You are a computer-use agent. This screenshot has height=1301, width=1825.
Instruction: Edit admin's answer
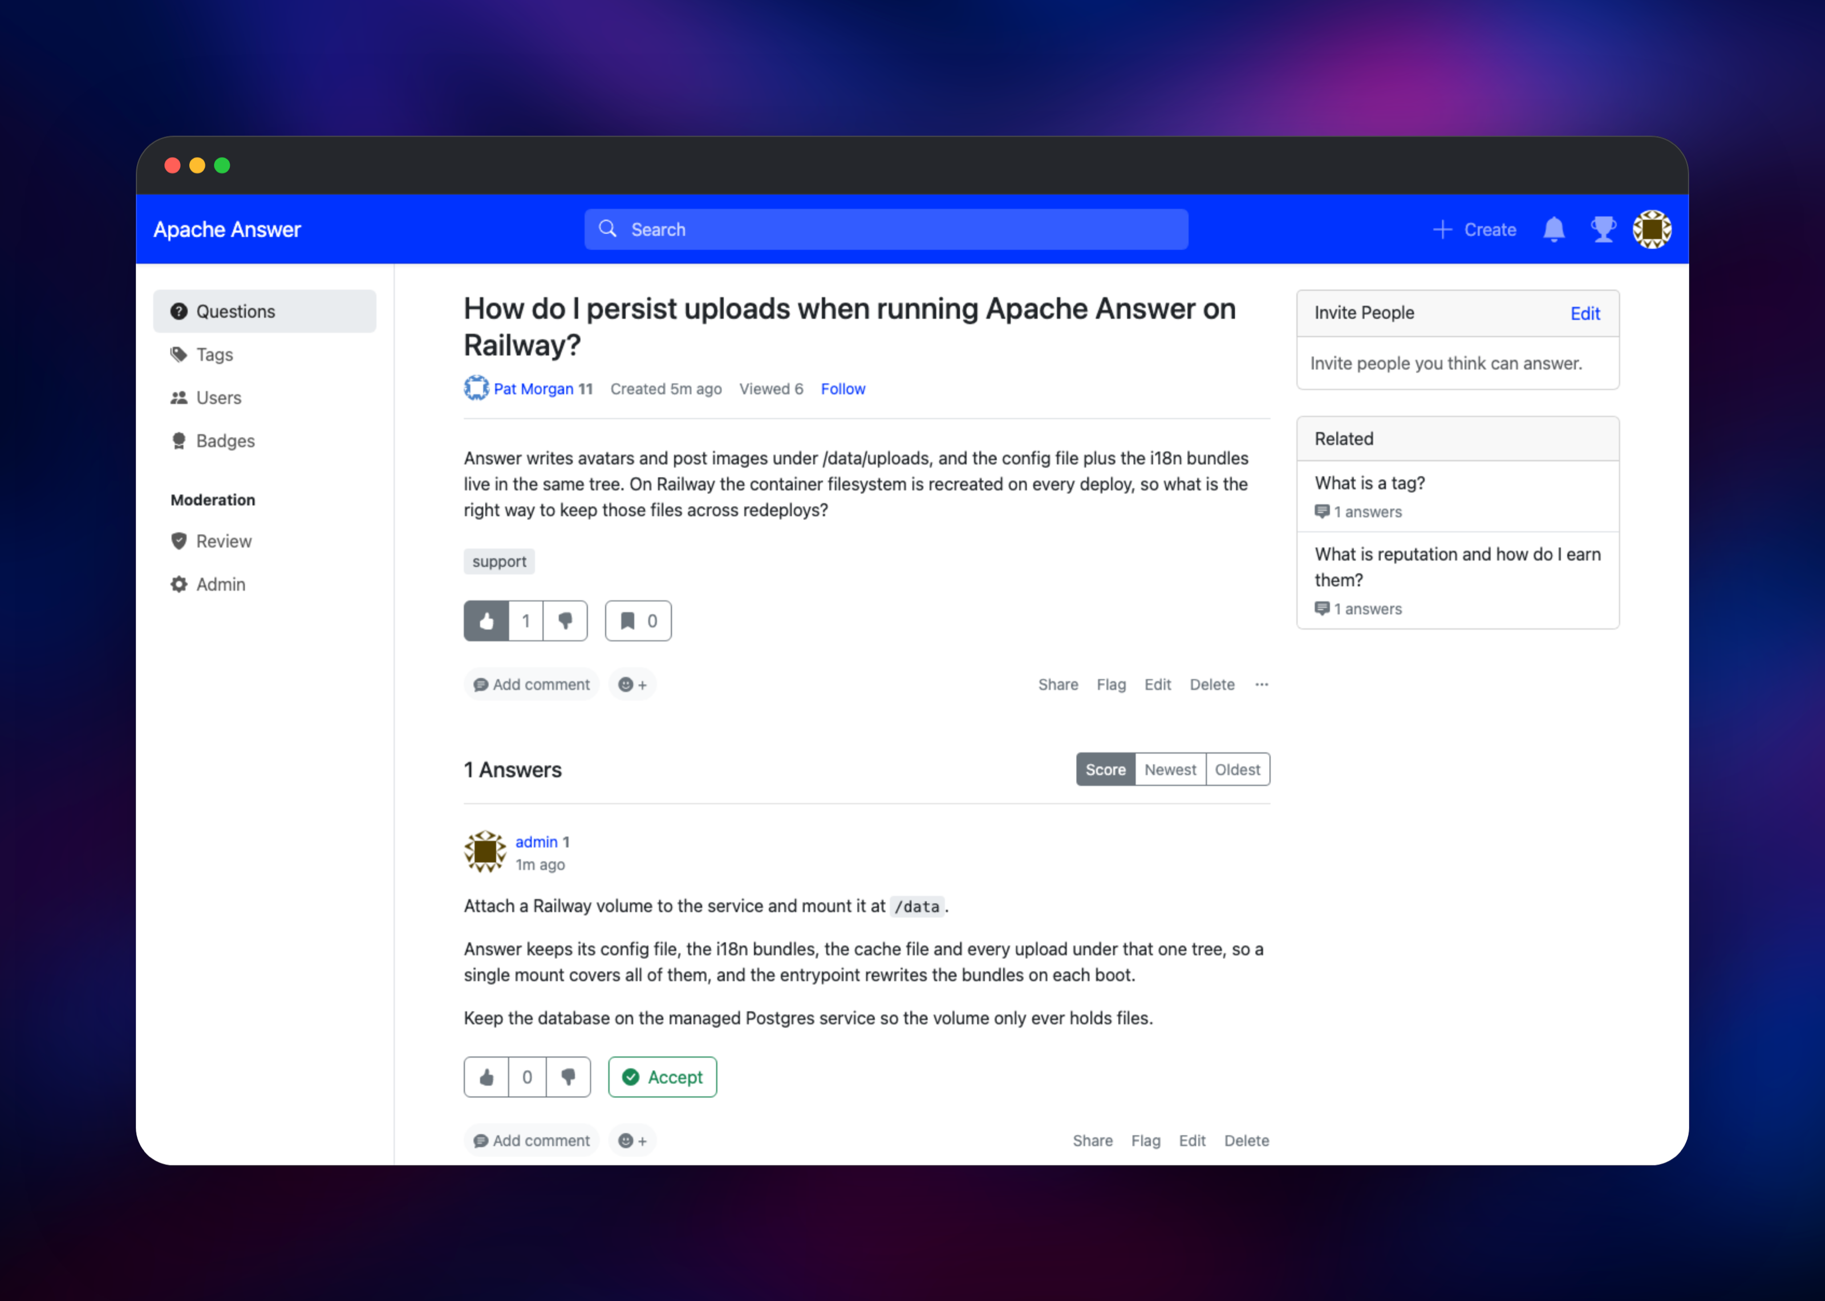click(x=1191, y=1141)
